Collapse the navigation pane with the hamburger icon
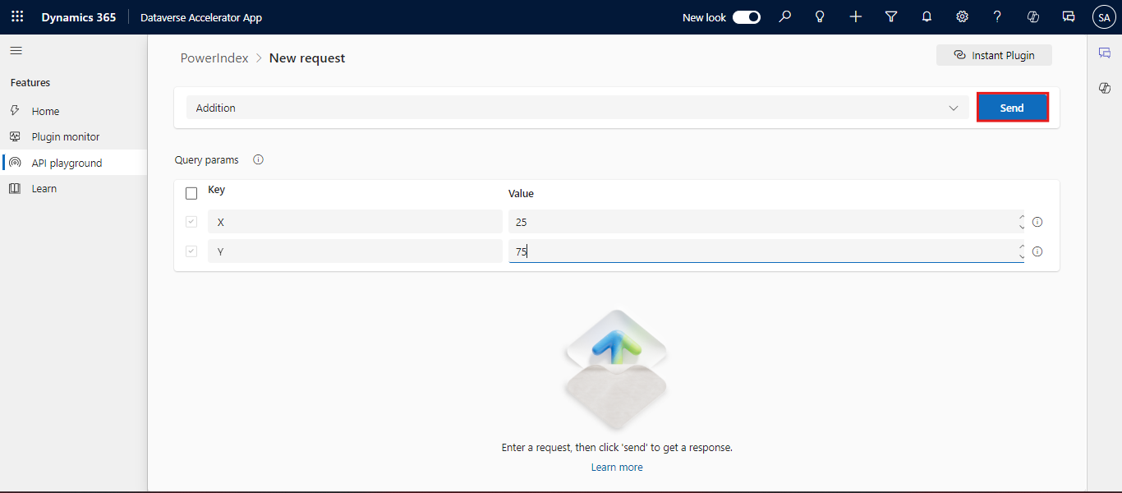The image size is (1122, 493). point(16,50)
